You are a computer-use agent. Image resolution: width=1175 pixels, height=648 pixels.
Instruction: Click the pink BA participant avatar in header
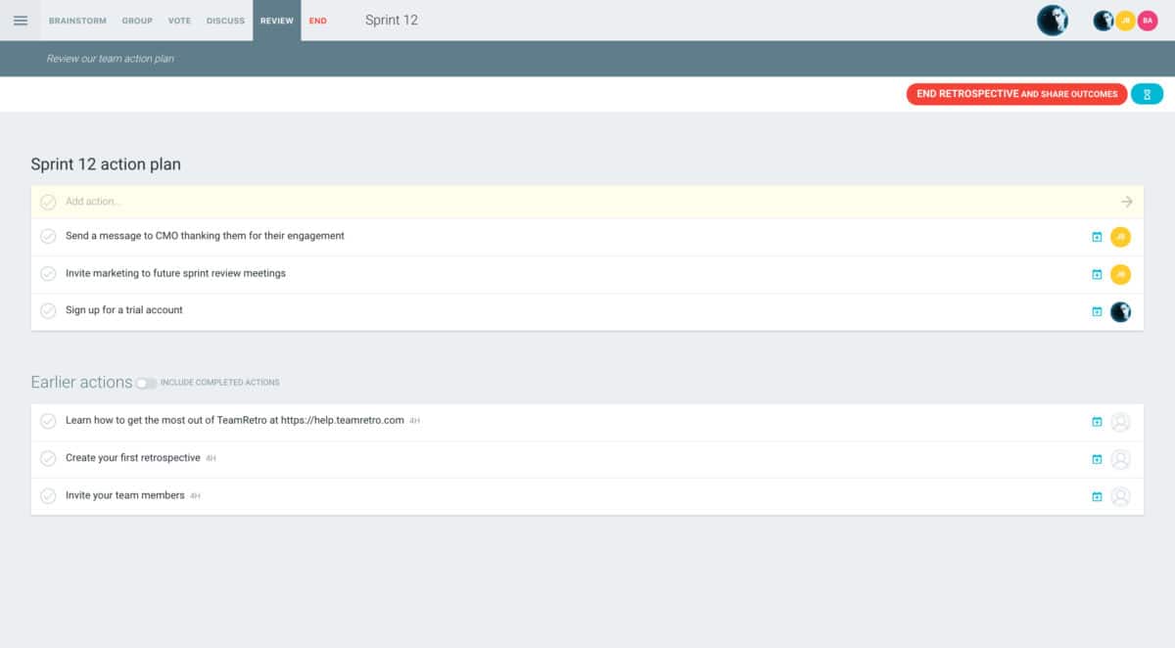click(1147, 21)
